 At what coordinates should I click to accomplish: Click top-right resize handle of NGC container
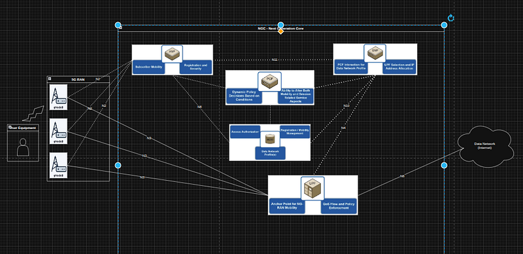pyautogui.click(x=444, y=25)
